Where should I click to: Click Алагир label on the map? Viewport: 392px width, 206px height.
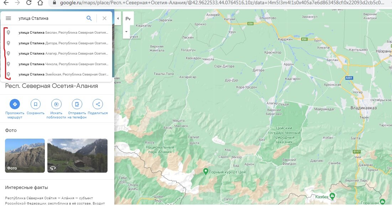(272, 103)
